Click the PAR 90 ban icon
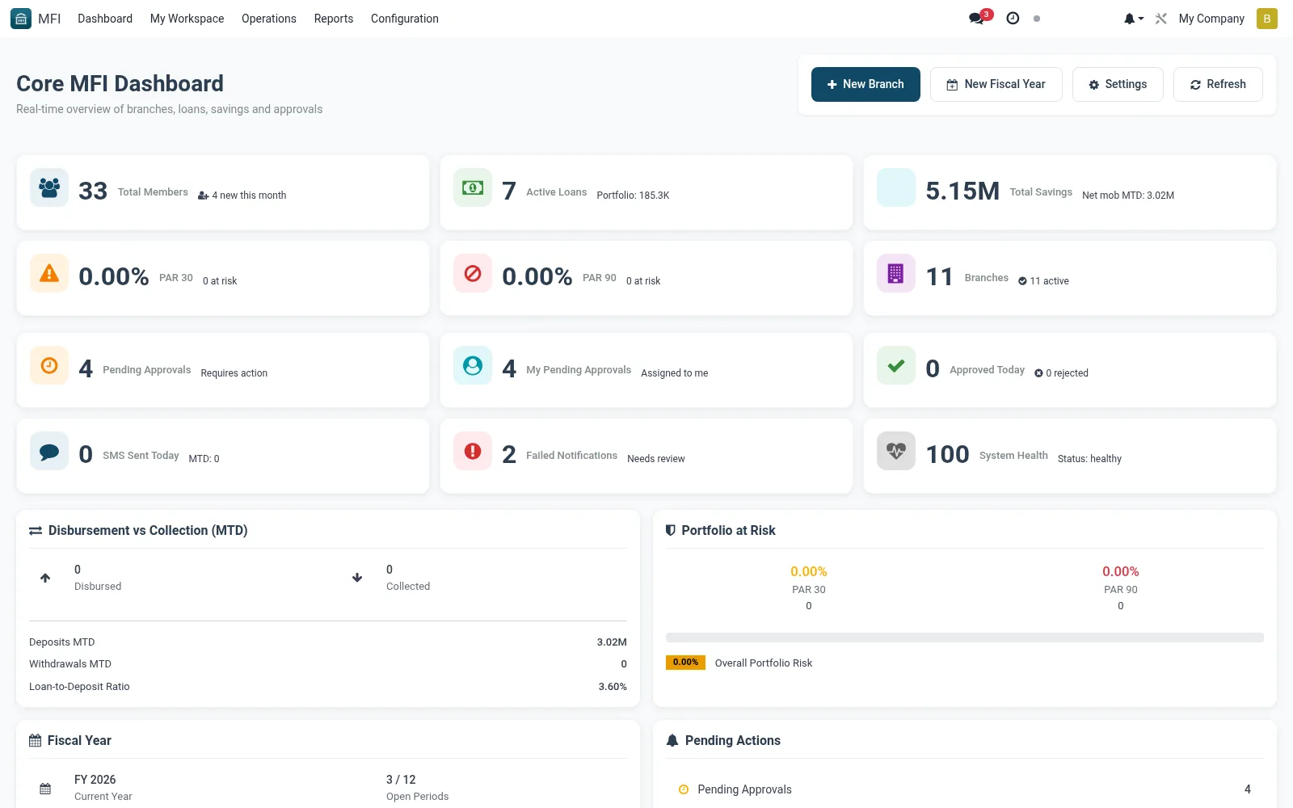The height and width of the screenshot is (808, 1293). pyautogui.click(x=473, y=273)
